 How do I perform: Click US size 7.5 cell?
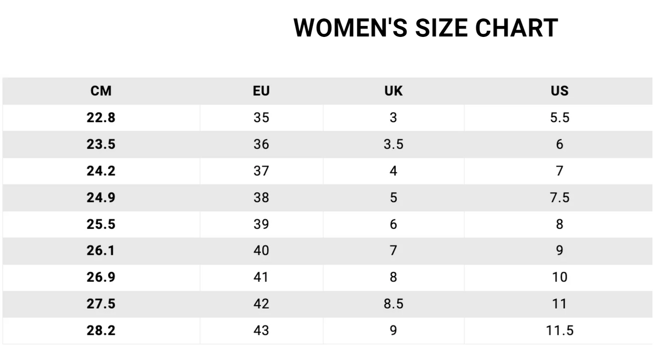tap(560, 197)
